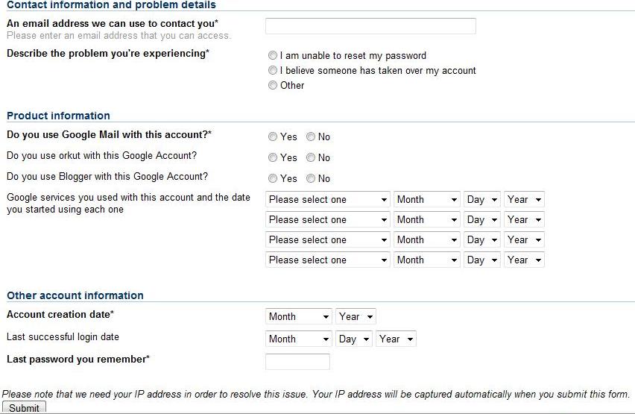Open the first "Please select one" services dropdown
Screen dimensions: 635x414
[328, 200]
